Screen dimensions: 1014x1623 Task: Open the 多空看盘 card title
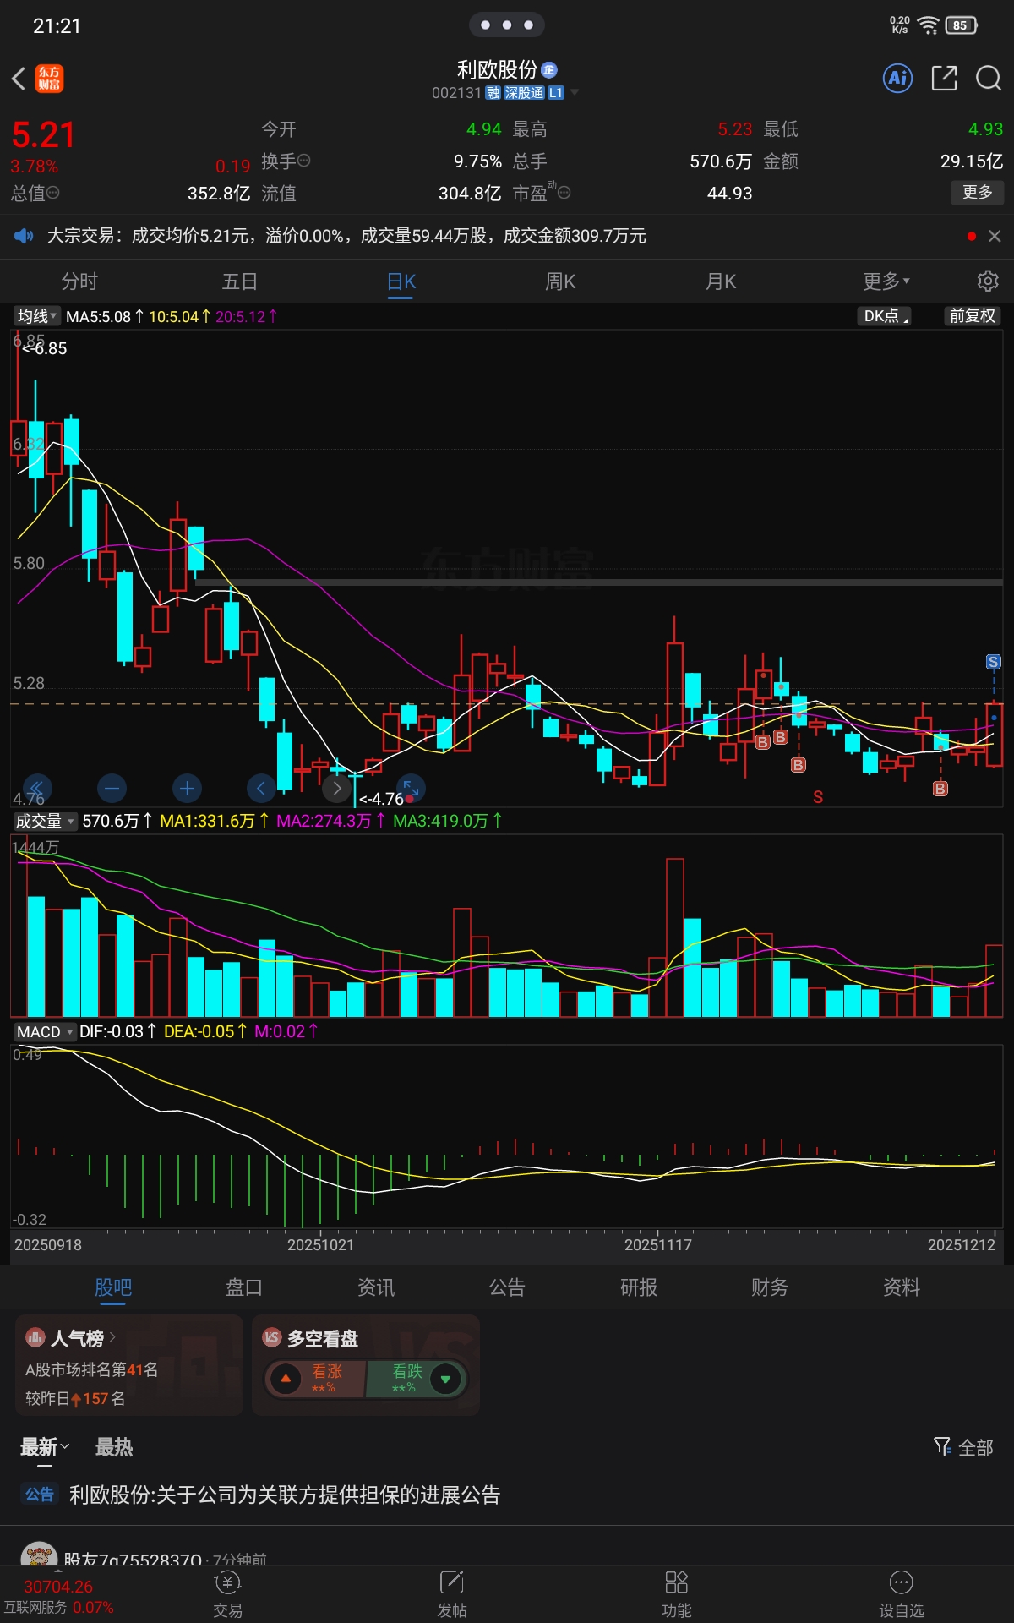(322, 1338)
